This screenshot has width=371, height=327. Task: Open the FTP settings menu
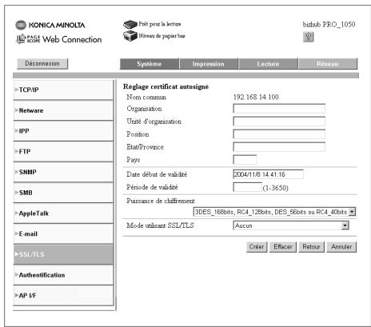point(63,151)
